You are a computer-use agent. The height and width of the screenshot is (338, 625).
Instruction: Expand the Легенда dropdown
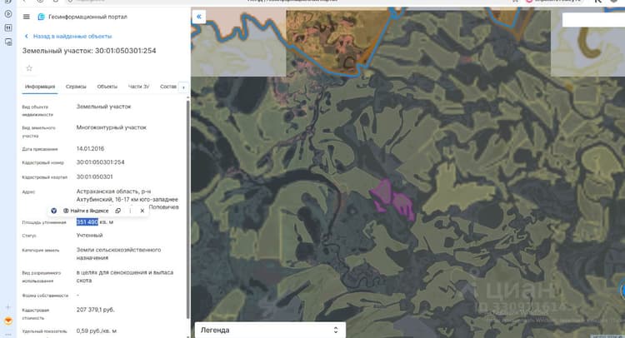[270, 330]
